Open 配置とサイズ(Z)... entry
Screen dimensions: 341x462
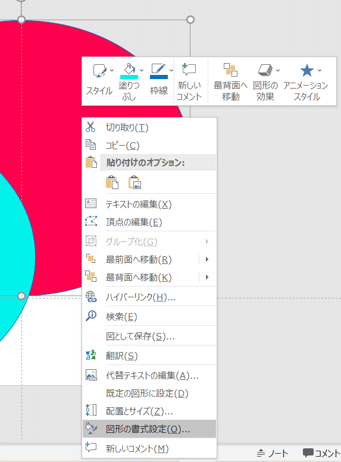coord(149,411)
